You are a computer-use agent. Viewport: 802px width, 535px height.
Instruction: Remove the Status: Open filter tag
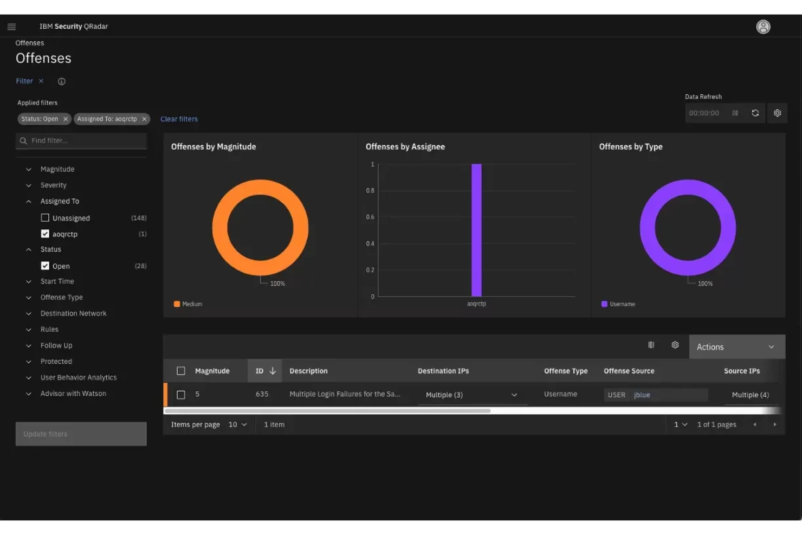tap(65, 119)
